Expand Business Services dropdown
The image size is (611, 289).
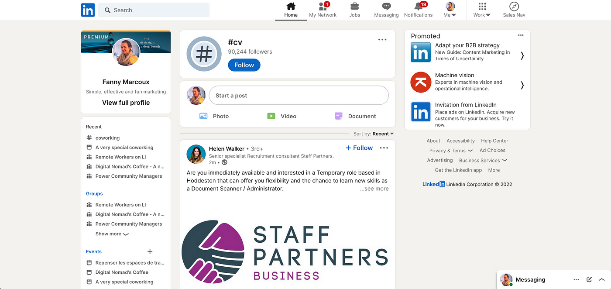[x=483, y=160]
